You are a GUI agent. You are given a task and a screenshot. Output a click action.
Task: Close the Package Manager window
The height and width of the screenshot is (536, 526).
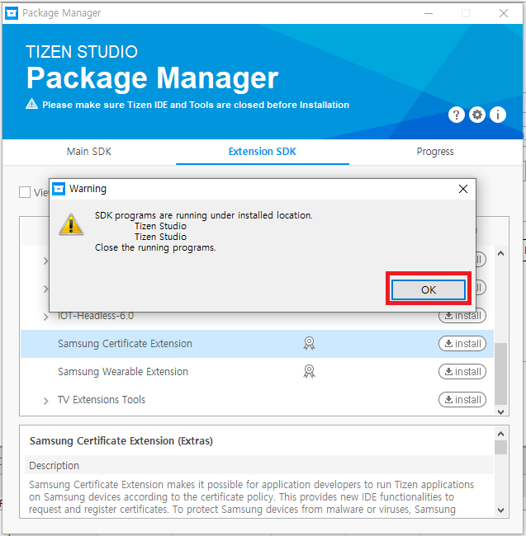point(504,13)
